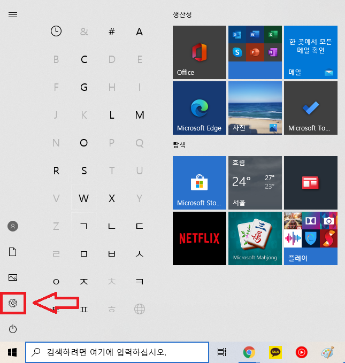Jump to Korean ㅁ section
The image size is (345, 363).
coord(84,254)
